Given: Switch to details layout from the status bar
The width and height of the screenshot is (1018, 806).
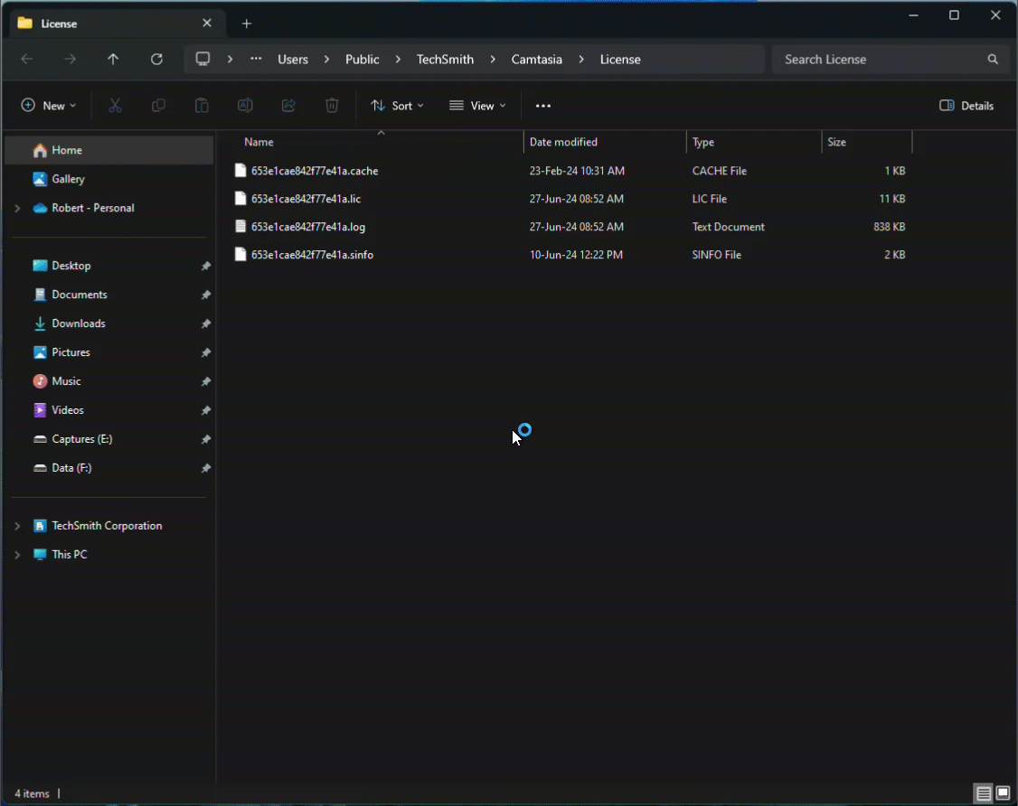Looking at the screenshot, I should coord(982,793).
